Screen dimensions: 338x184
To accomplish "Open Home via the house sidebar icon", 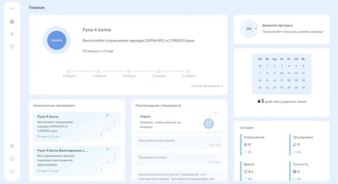I will tap(12, 21).
